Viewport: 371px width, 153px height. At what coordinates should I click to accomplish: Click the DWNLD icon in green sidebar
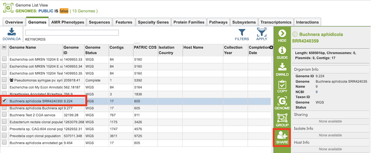click(x=282, y=67)
